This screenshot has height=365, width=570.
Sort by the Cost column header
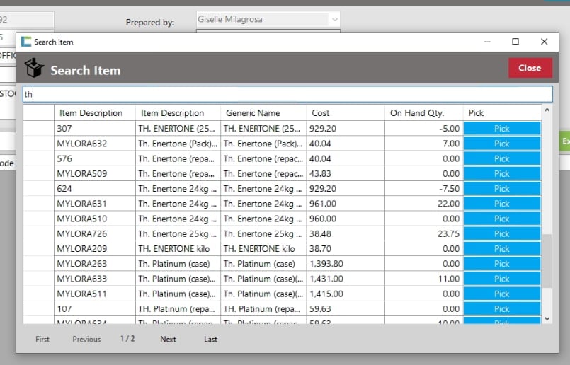(x=346, y=113)
